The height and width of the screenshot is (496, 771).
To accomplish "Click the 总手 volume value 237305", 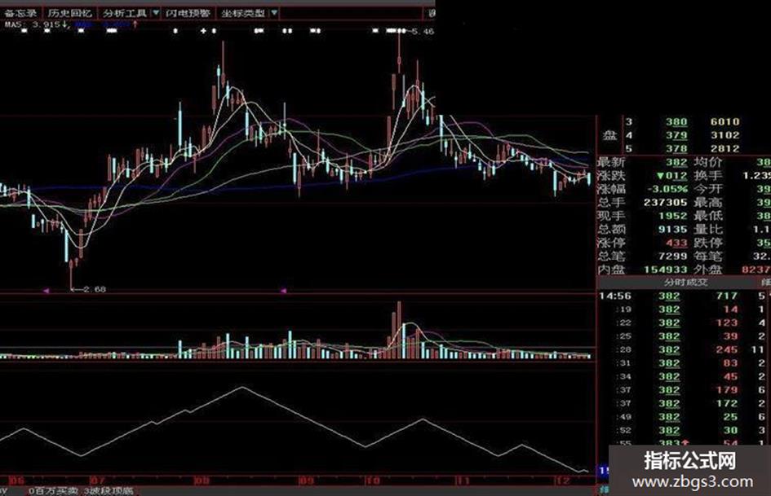I will (x=665, y=202).
